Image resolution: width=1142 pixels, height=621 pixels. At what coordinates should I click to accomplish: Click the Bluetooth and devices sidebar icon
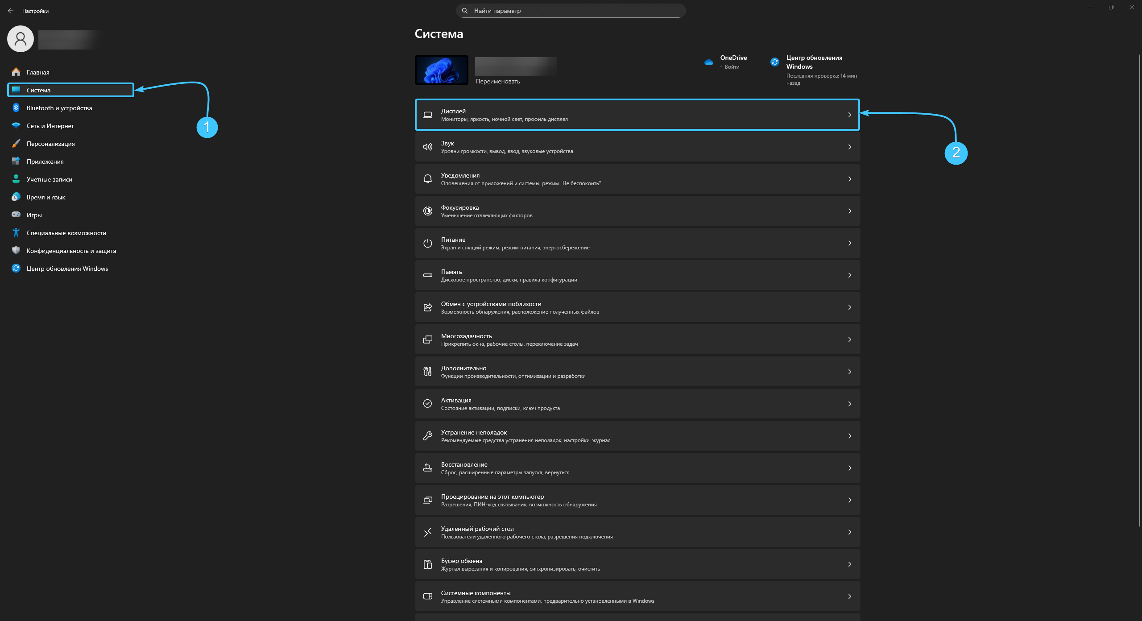(x=16, y=108)
